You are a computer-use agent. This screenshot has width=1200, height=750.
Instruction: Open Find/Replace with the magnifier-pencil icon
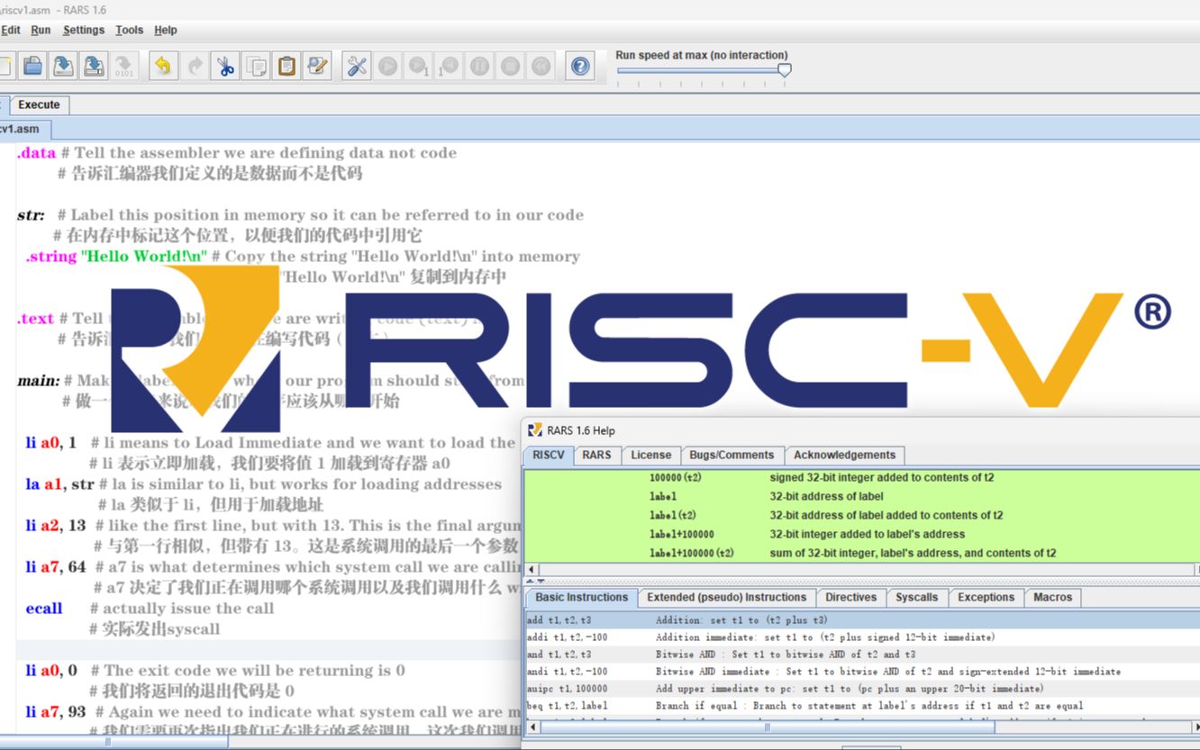pos(317,66)
